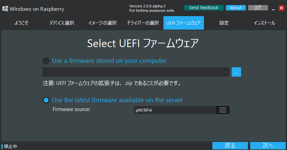Click the .zip extension note text

[112, 83]
